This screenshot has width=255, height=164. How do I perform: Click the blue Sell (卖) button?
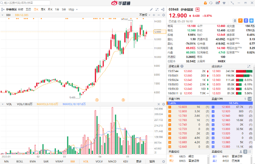coord(246,20)
